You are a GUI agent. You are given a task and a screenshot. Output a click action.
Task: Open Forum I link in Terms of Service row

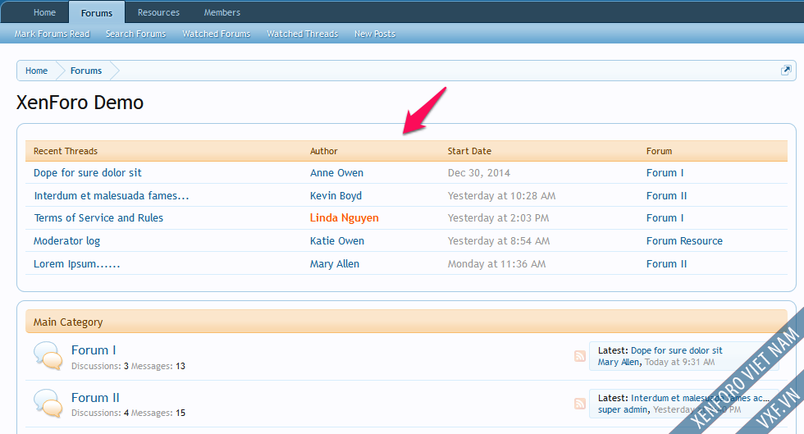665,218
